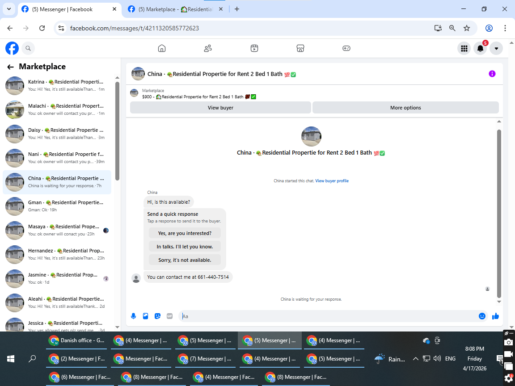Image resolution: width=515 pixels, height=386 pixels.
Task: Open the Facebook logo home link
Action: (x=12, y=48)
